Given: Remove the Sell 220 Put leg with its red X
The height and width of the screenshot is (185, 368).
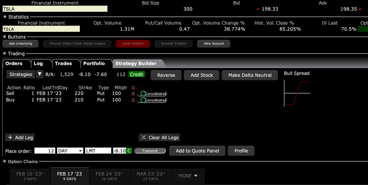Looking at the screenshot, I should (133, 94).
